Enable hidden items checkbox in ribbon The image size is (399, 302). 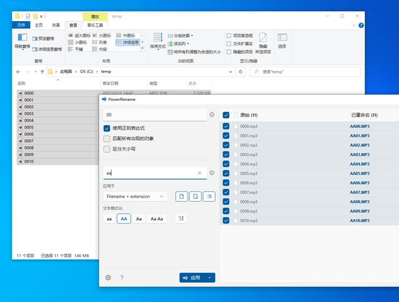(229, 52)
